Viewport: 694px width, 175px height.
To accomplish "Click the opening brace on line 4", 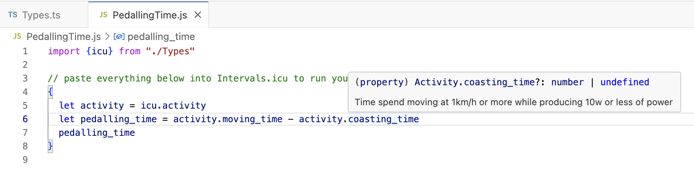I will (x=50, y=92).
